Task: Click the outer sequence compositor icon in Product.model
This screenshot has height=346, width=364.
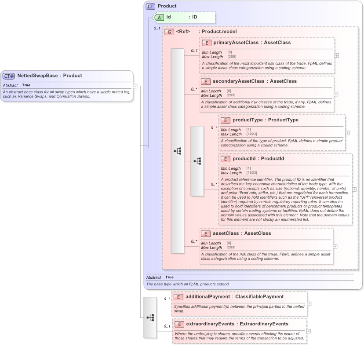Action: click(178, 151)
